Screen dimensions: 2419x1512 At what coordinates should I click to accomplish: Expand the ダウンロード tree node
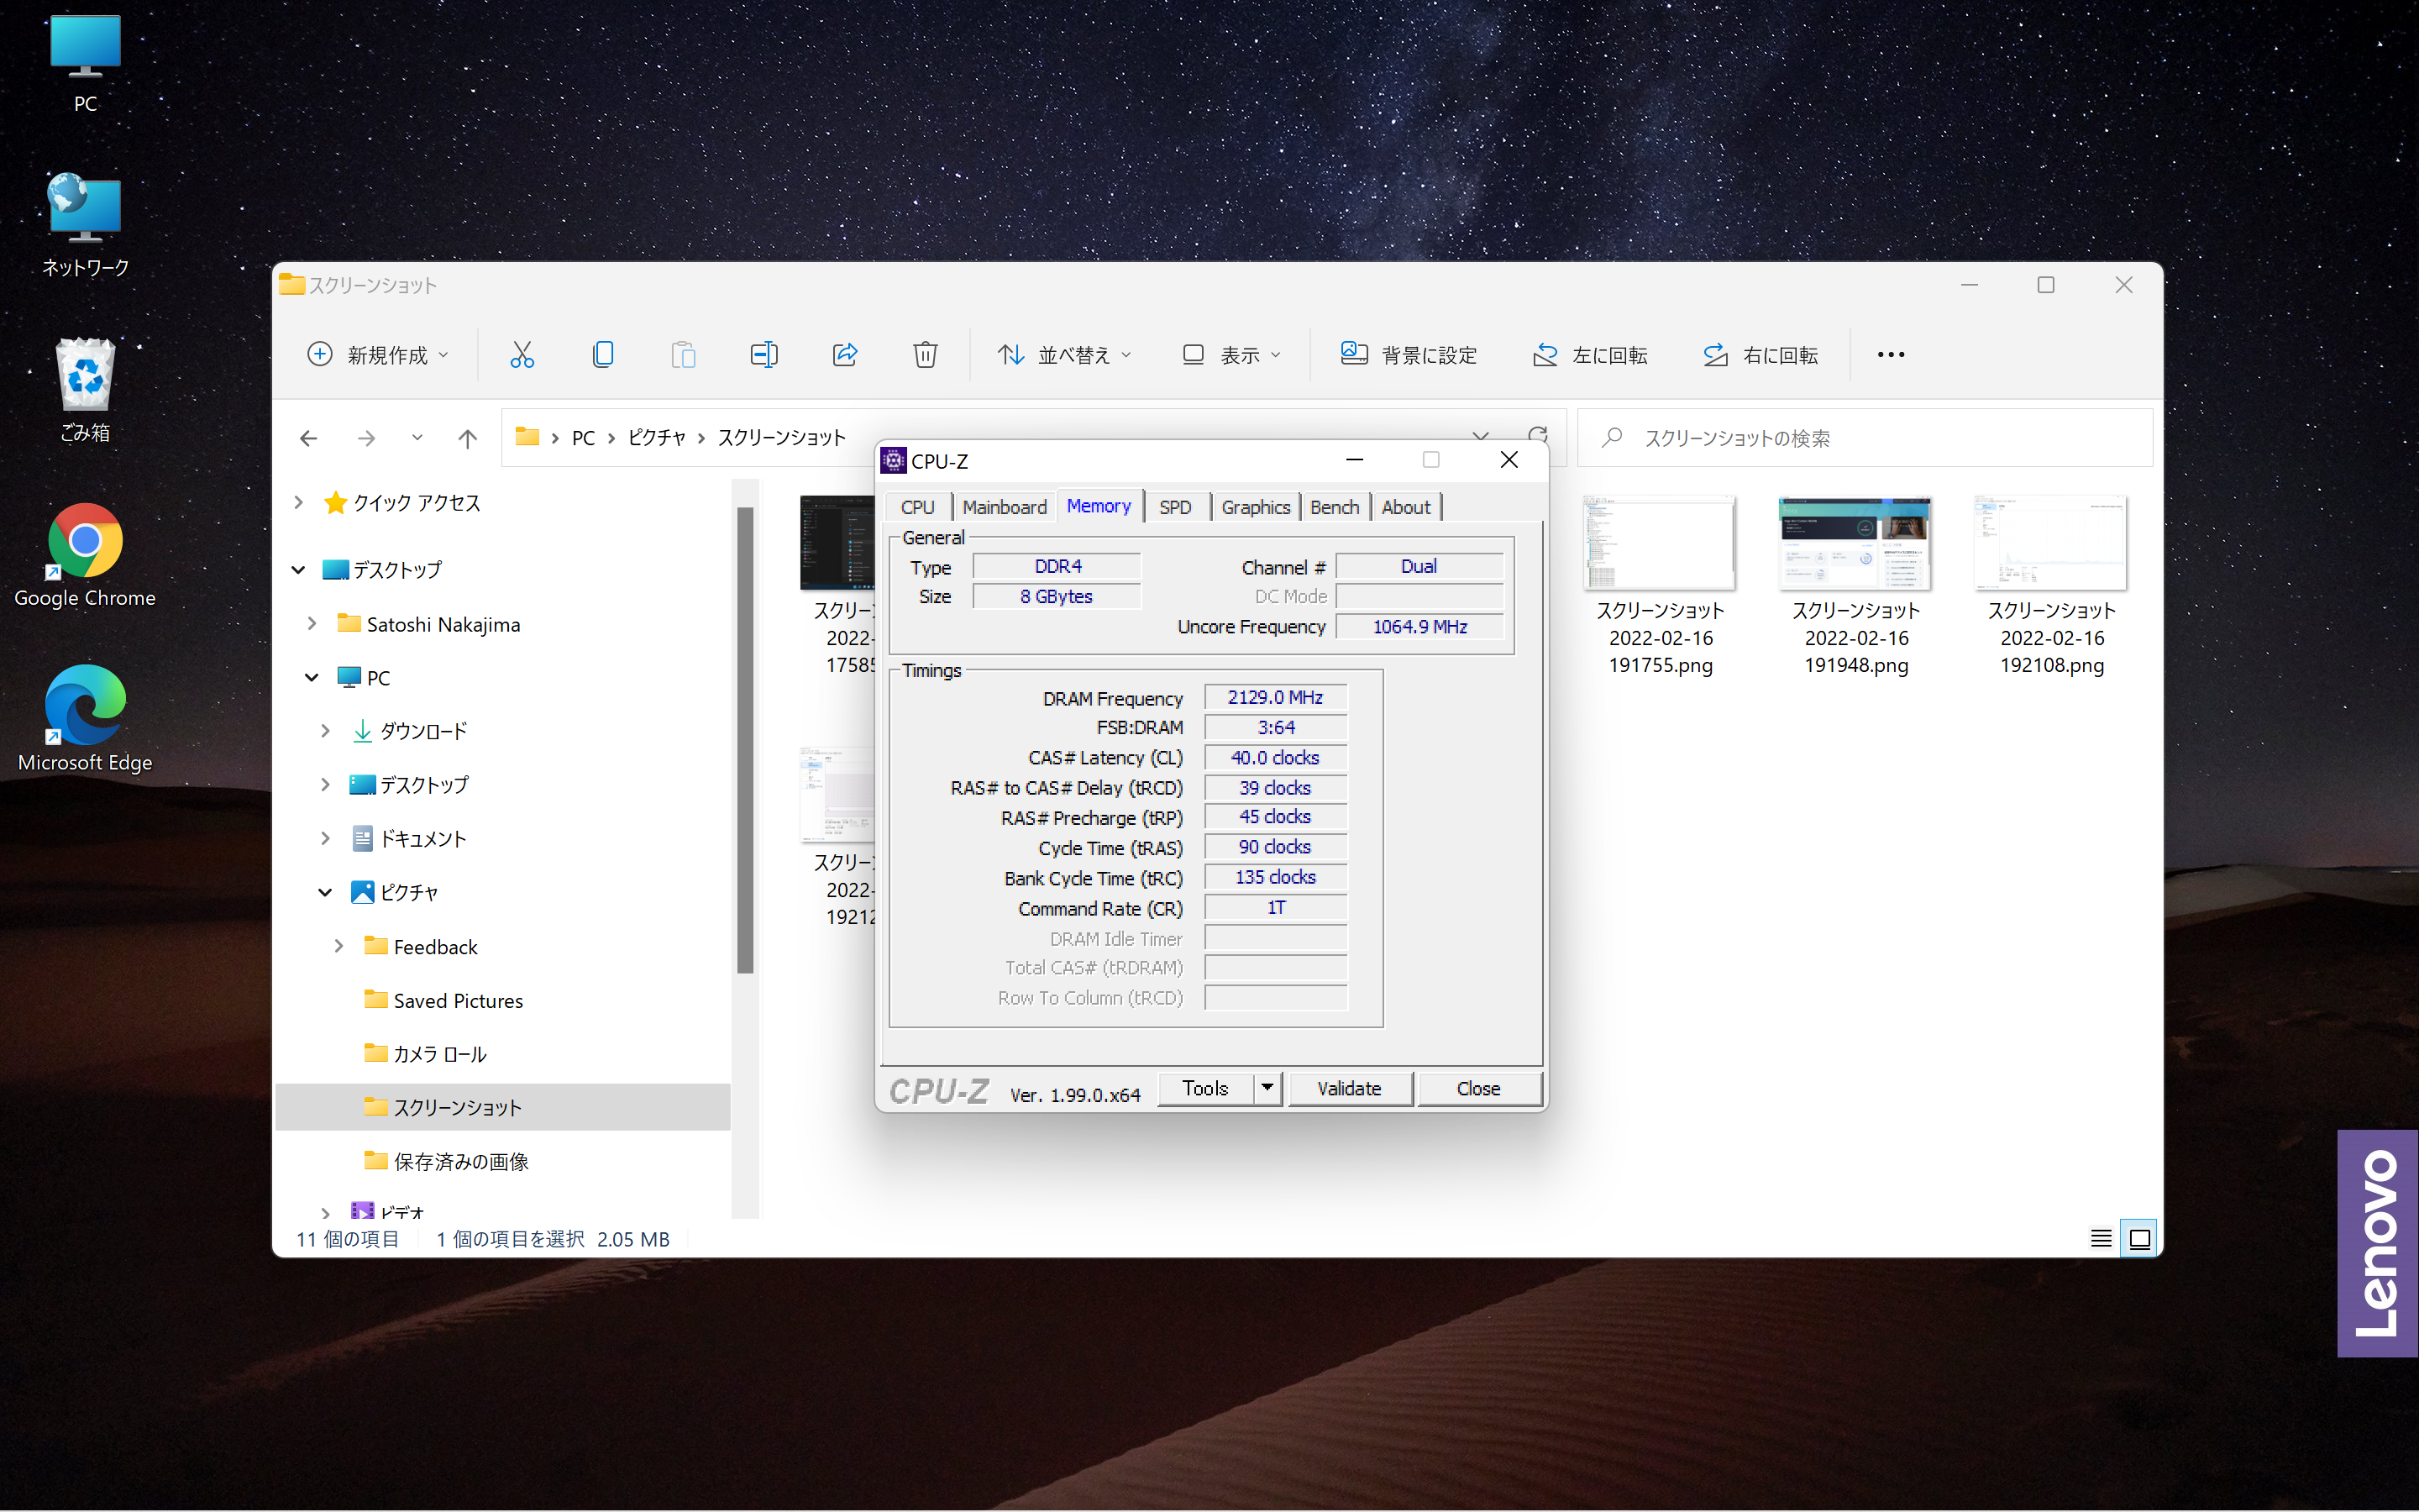click(325, 731)
